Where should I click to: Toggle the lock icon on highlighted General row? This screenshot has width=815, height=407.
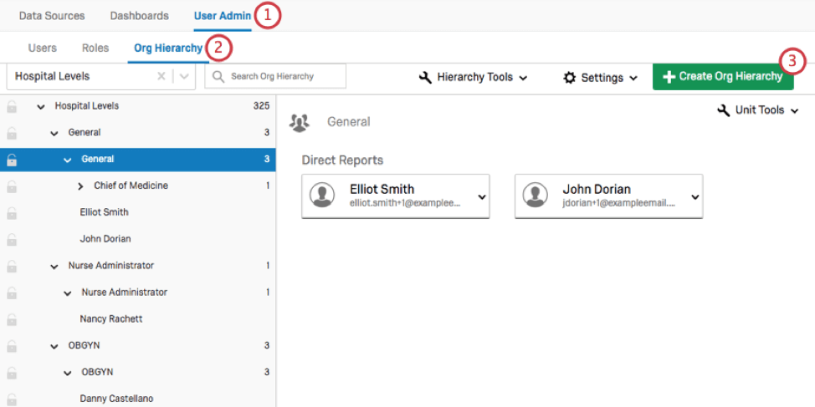coord(12,160)
